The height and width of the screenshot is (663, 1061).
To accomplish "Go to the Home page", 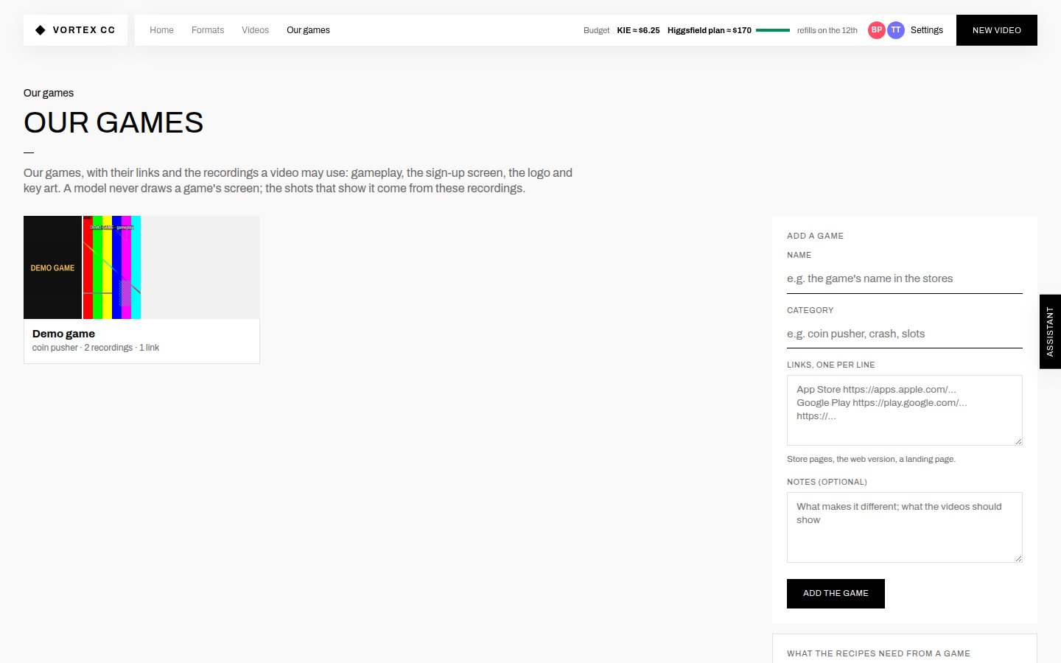I will coord(161,30).
